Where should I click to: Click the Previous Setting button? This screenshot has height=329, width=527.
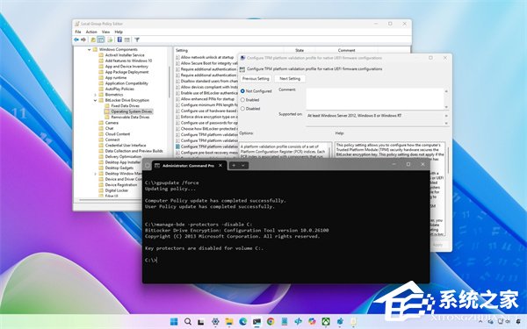click(256, 79)
